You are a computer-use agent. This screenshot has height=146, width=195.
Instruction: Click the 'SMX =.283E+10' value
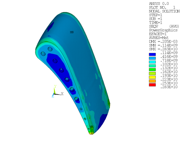point(163,49)
